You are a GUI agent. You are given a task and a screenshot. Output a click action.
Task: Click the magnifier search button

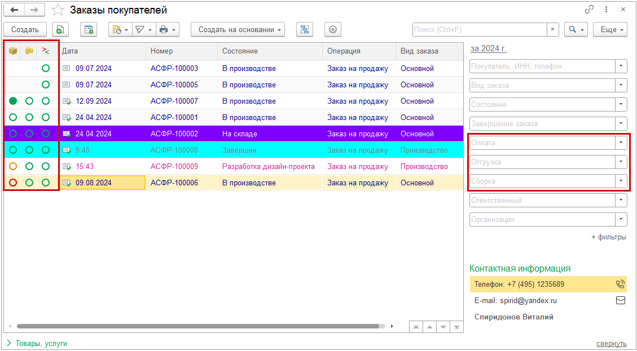tap(576, 29)
